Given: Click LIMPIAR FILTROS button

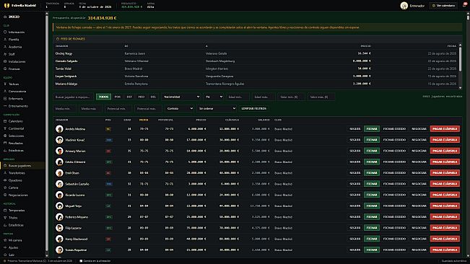Looking at the screenshot, I should point(254,109).
